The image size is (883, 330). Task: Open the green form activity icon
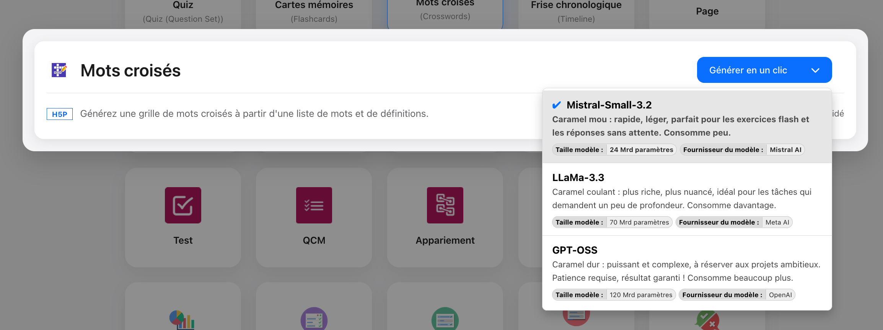click(445, 319)
